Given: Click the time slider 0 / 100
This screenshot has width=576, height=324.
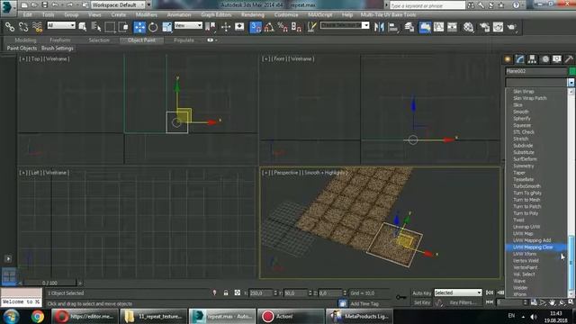Looking at the screenshot, I should coord(49,283).
